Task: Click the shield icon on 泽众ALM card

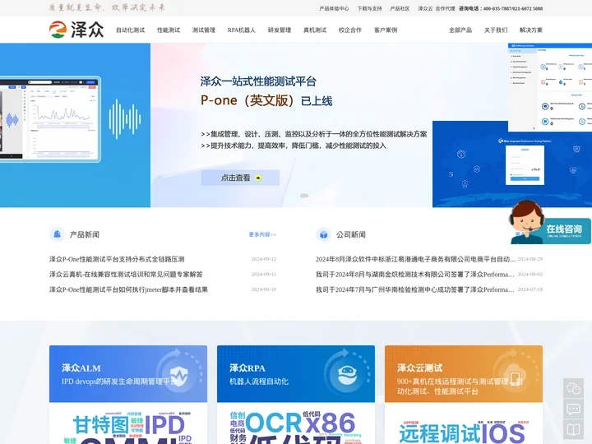Action: 178,375
